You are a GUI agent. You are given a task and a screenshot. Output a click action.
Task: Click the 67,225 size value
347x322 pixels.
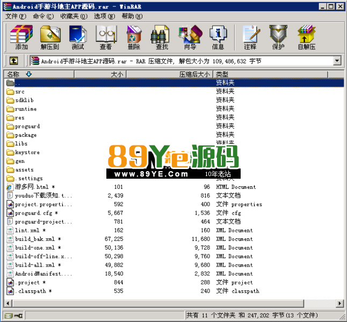click(x=114, y=239)
